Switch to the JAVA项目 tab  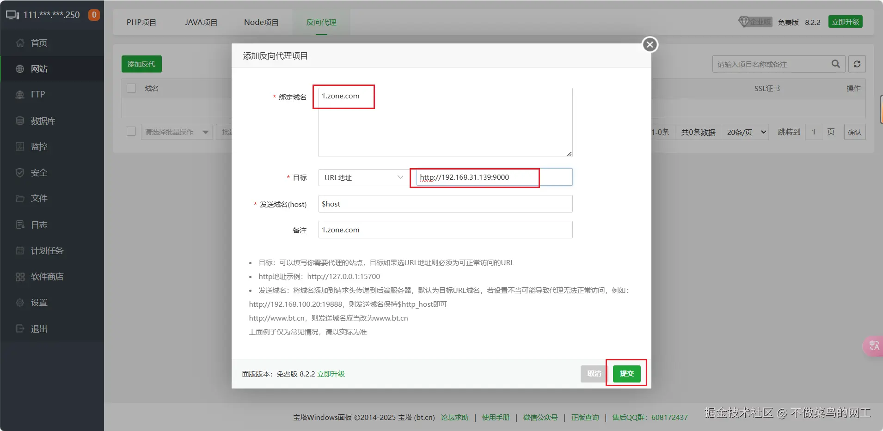[201, 22]
